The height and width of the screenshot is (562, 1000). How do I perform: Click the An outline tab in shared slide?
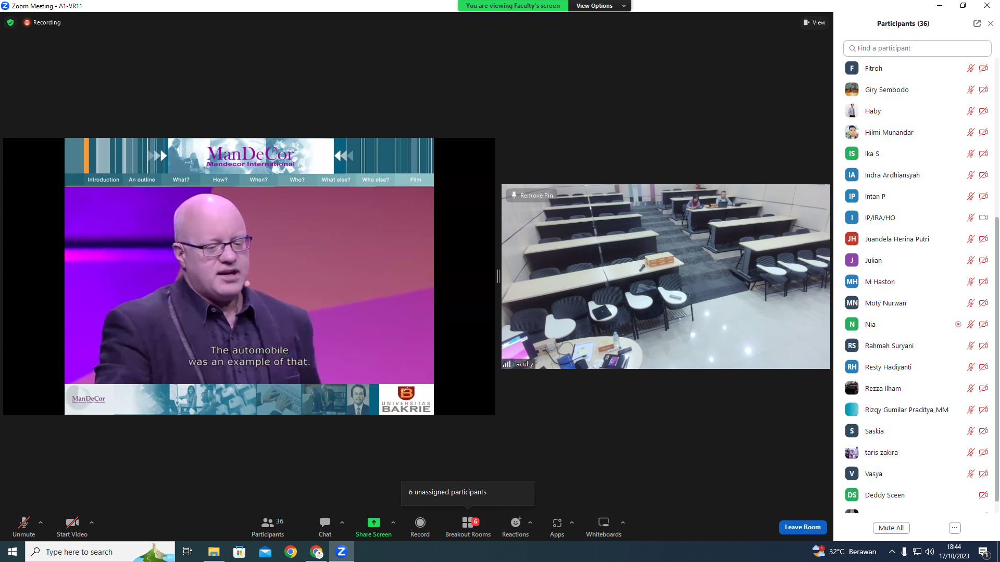tap(142, 180)
